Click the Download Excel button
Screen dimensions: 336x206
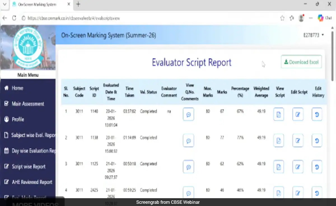pos(301,62)
